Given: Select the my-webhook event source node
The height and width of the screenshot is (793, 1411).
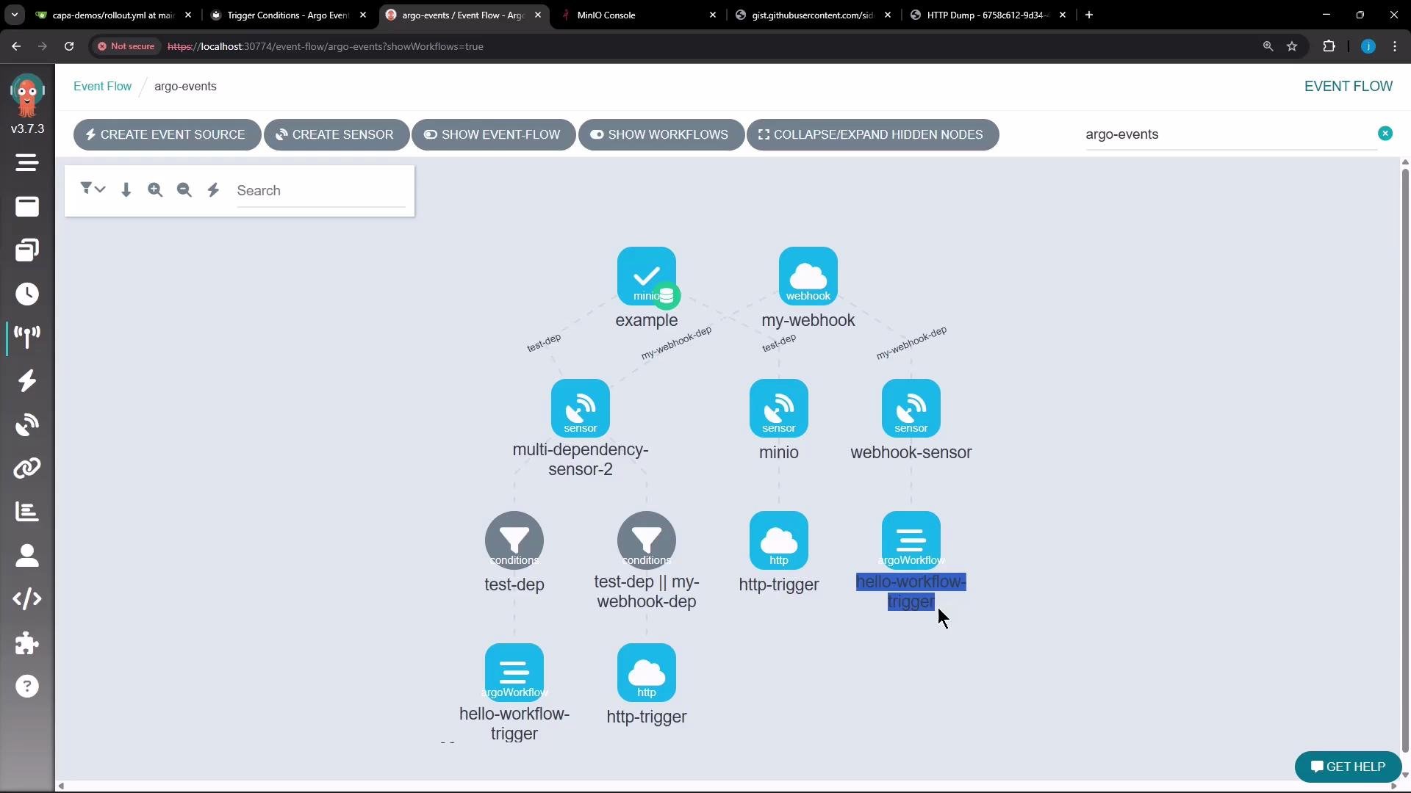Looking at the screenshot, I should point(808,276).
